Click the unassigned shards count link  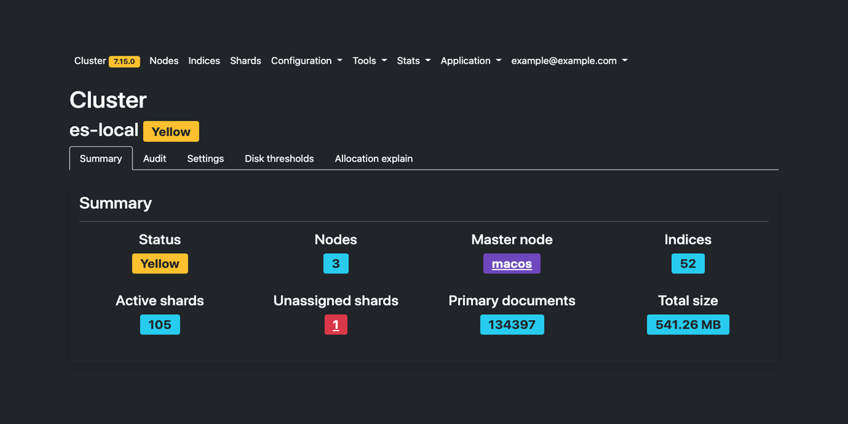[x=335, y=324]
